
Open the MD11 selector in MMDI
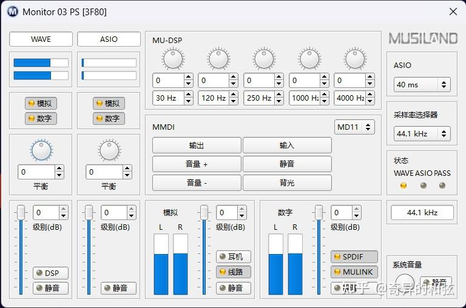click(x=354, y=127)
